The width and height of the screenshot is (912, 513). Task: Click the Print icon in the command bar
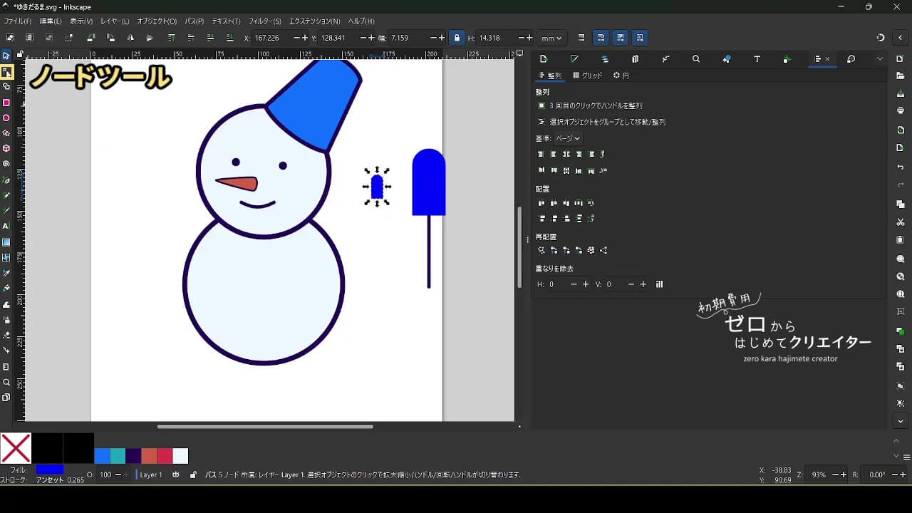[901, 110]
